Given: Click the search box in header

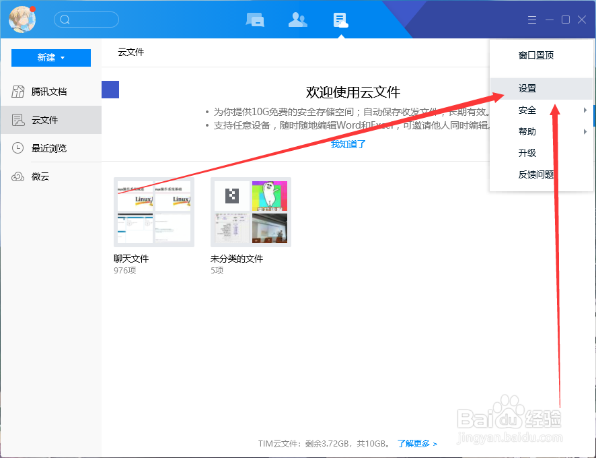Looking at the screenshot, I should (x=86, y=20).
